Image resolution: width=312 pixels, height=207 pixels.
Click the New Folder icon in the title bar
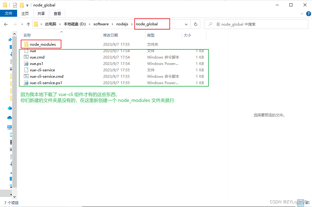pyautogui.click(x=22, y=5)
